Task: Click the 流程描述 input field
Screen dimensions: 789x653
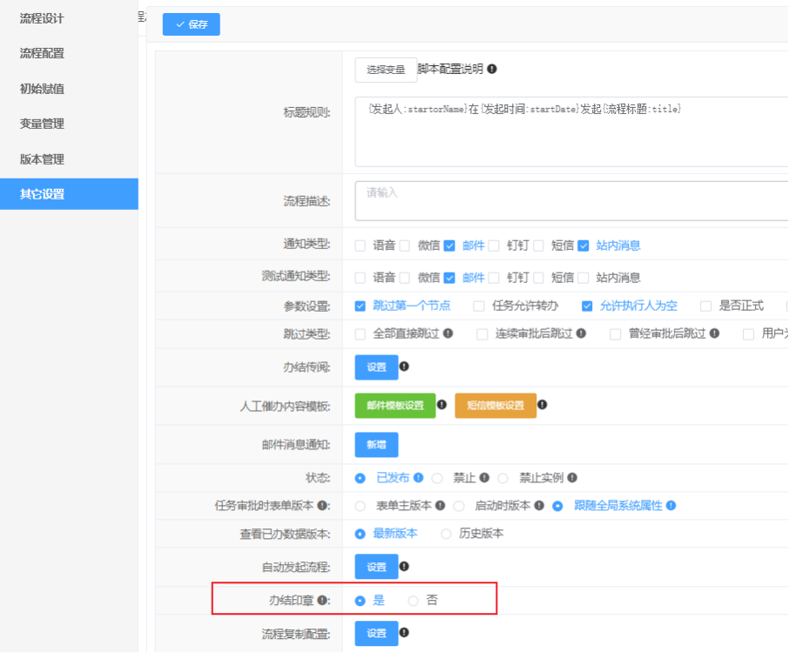Action: 570,201
